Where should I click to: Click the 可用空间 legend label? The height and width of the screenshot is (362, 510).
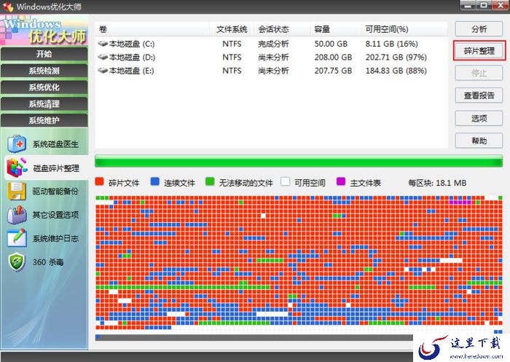[310, 183]
